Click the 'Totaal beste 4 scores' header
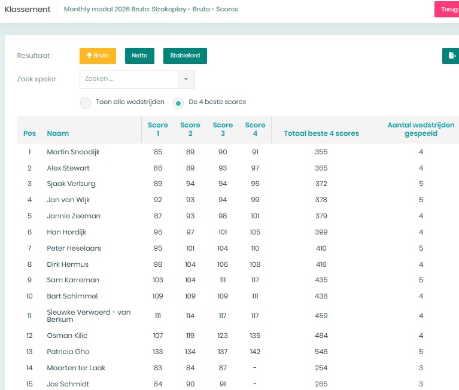 coord(321,133)
